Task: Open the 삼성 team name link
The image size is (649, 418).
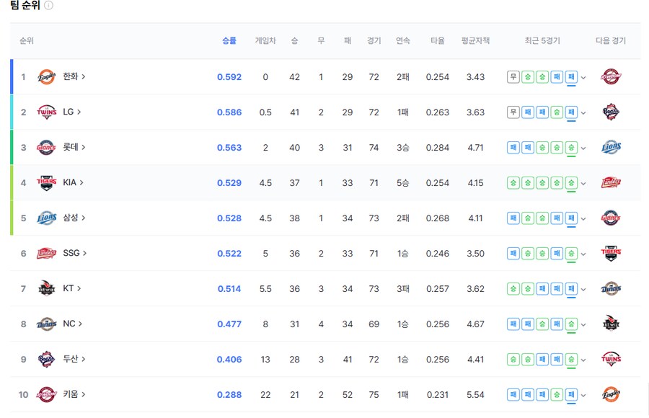Action: click(74, 218)
